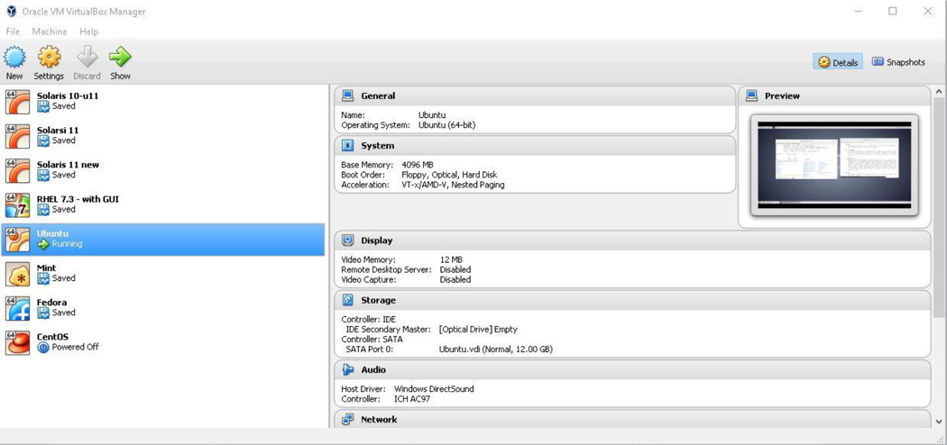This screenshot has height=445, width=947.
Task: Click the General section monitor icon
Action: tap(347, 95)
